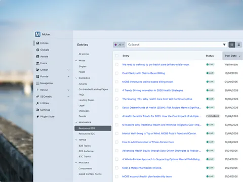243x182 pixels.
Task: Check the 'We need to wake up' entry
Action: (x=116, y=65)
